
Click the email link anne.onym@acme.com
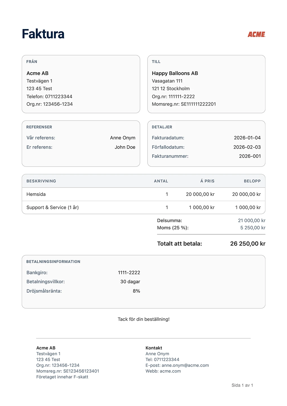[185, 365]
